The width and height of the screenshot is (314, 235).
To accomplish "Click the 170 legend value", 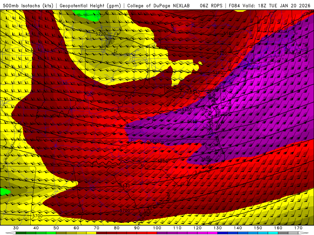I will click(x=298, y=228).
